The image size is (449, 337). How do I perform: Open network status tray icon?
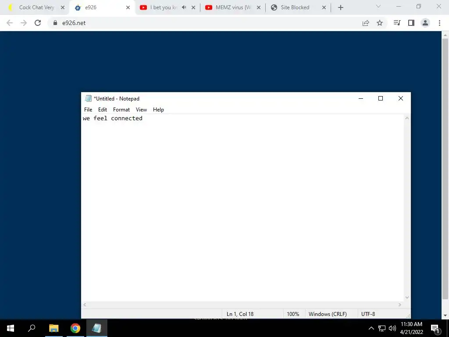[x=382, y=328]
